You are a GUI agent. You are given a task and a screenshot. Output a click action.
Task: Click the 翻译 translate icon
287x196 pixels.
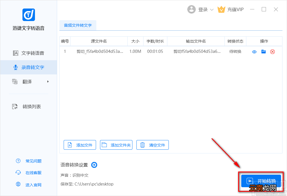coord(15,82)
